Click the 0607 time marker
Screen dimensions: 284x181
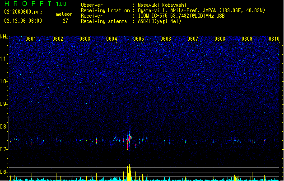(x=193, y=39)
